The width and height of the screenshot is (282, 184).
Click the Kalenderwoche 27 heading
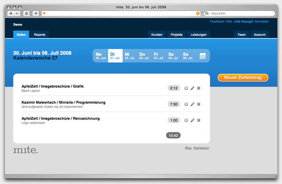[35, 58]
